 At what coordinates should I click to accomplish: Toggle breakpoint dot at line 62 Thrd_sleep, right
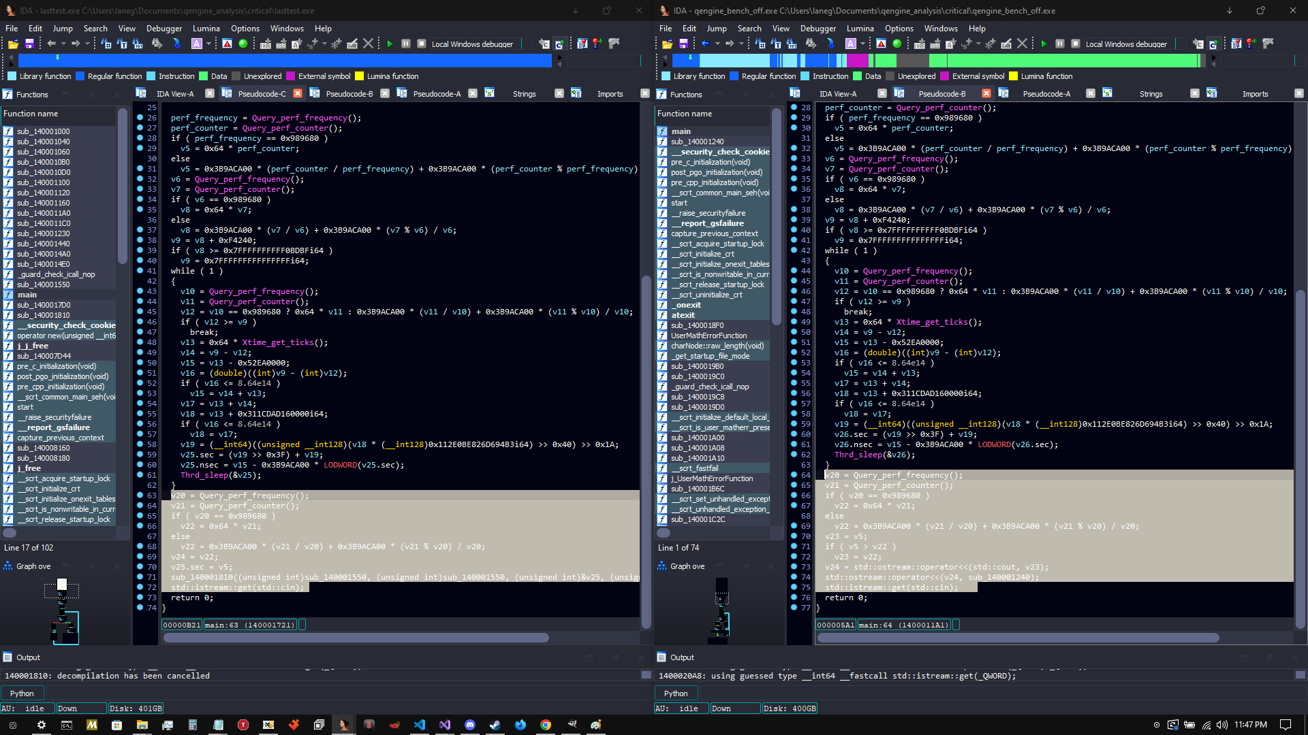[794, 455]
